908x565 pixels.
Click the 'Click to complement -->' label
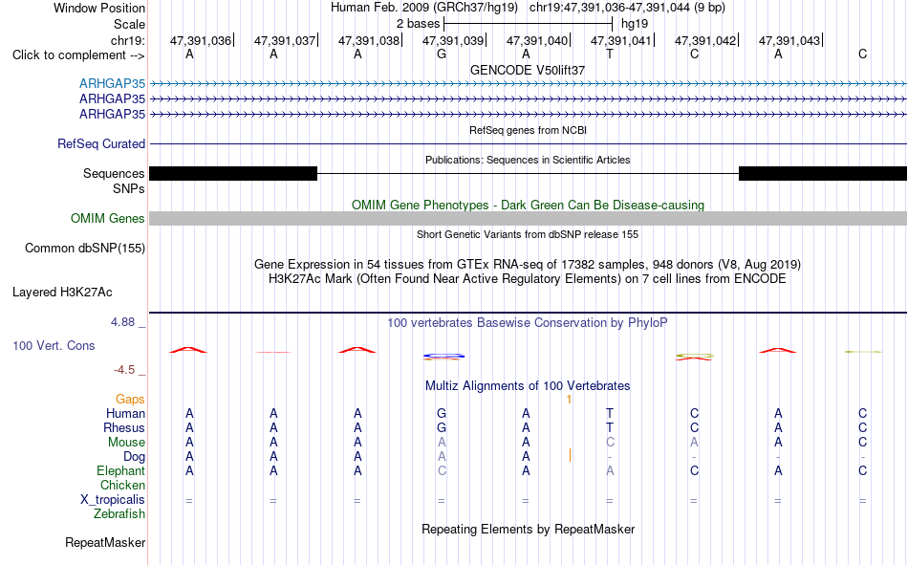78,55
